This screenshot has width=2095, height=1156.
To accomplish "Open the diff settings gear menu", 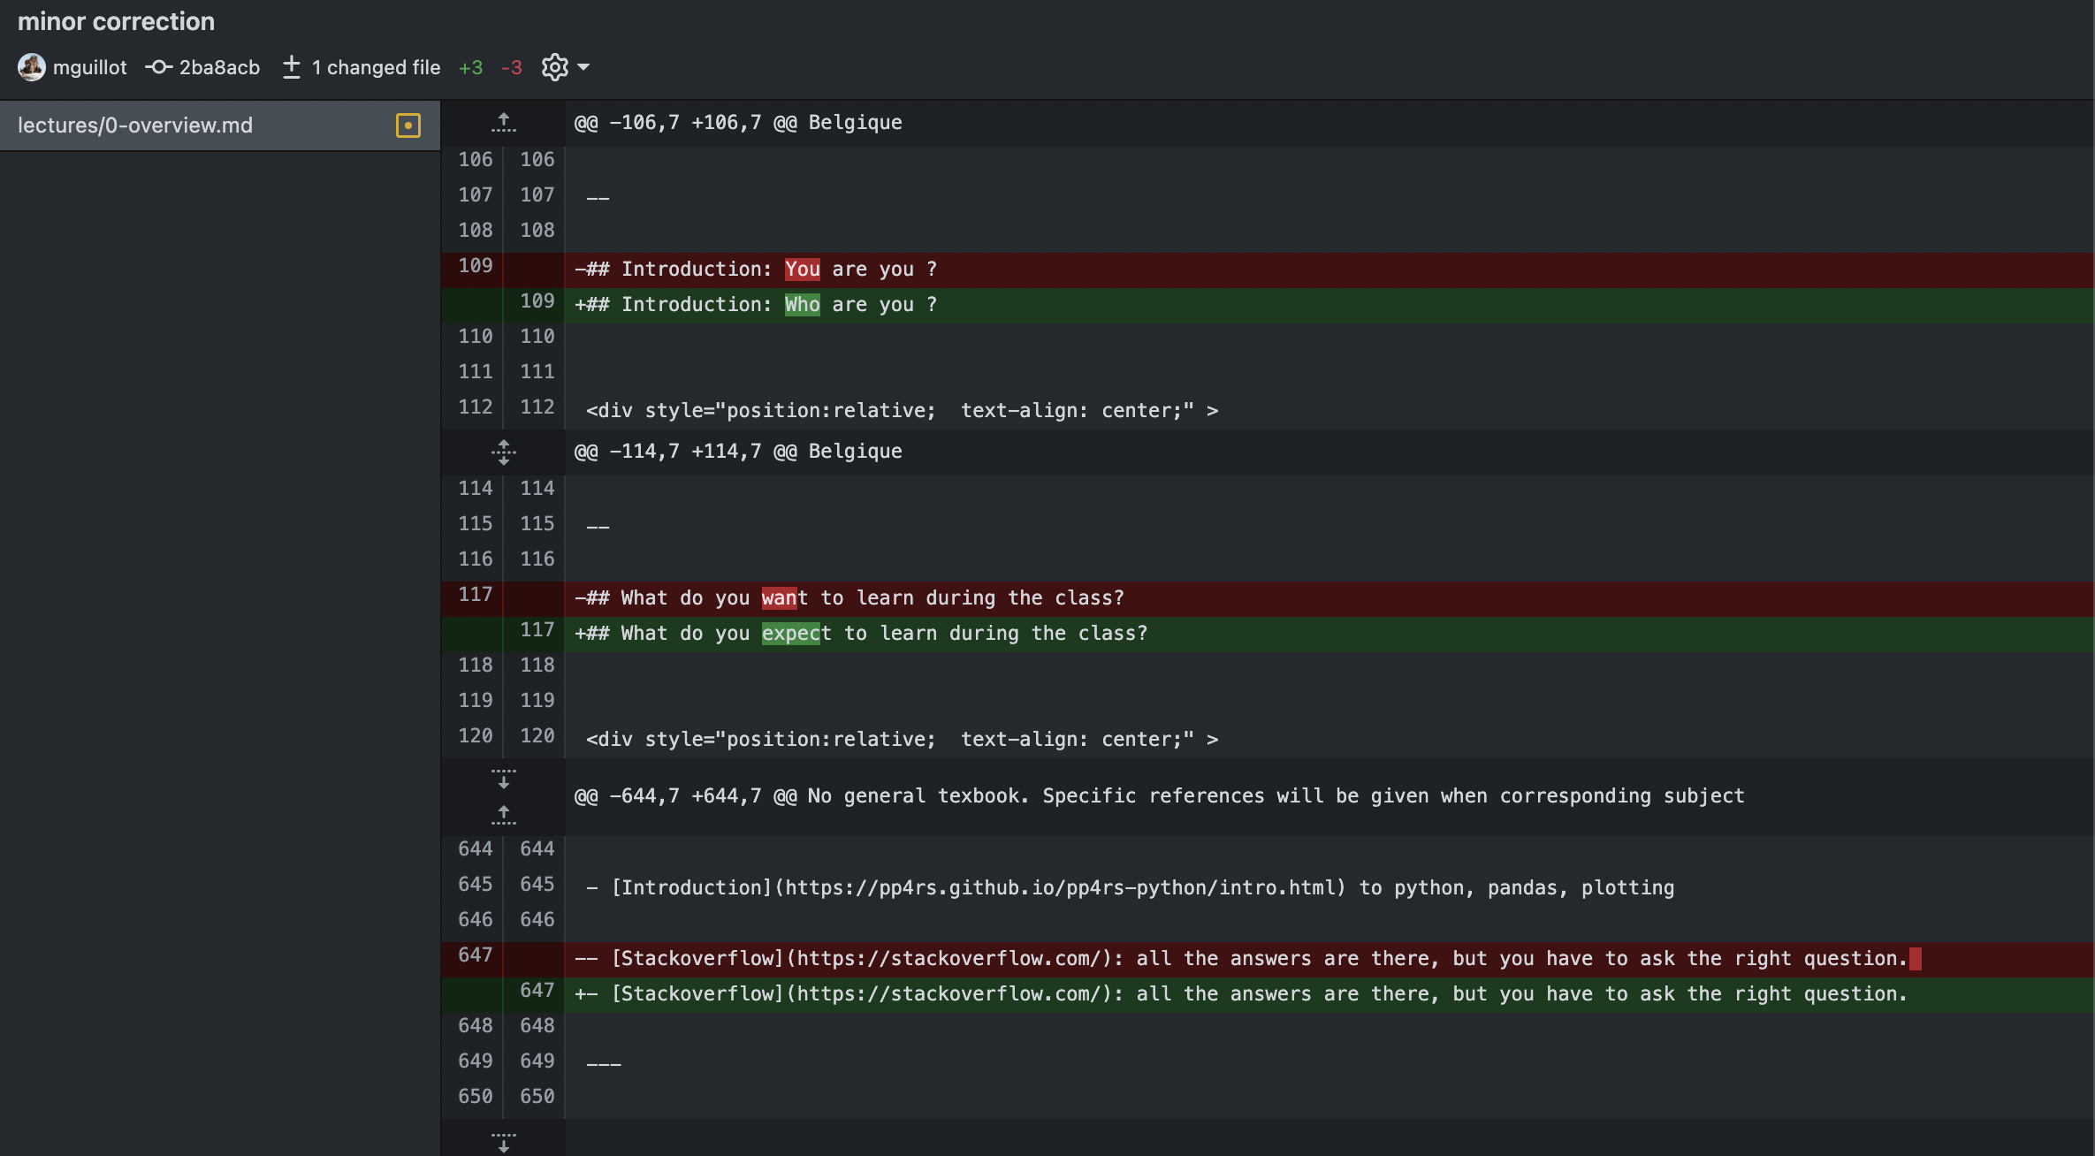I will pos(555,67).
